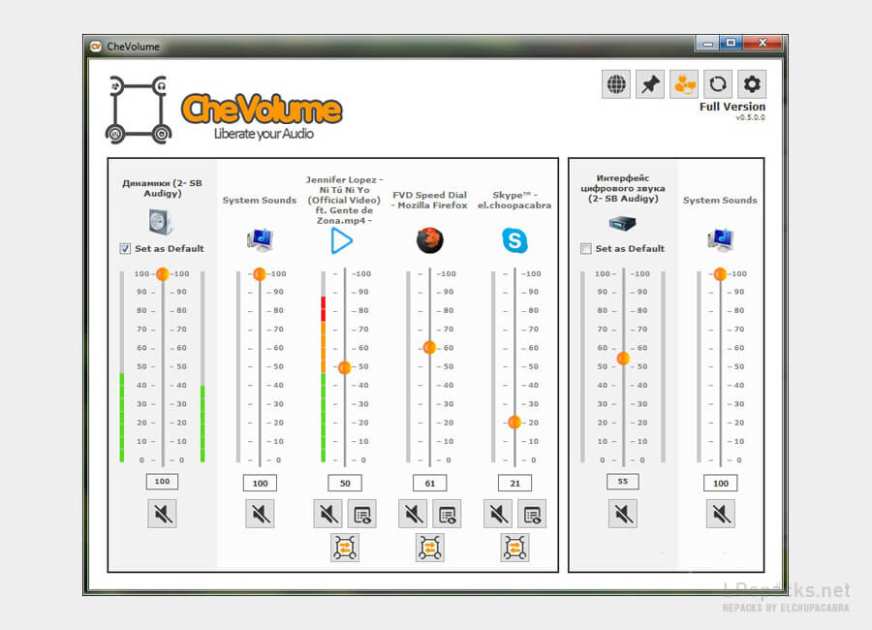Check Set as Default for Интерфейс цифрового звука

click(585, 249)
